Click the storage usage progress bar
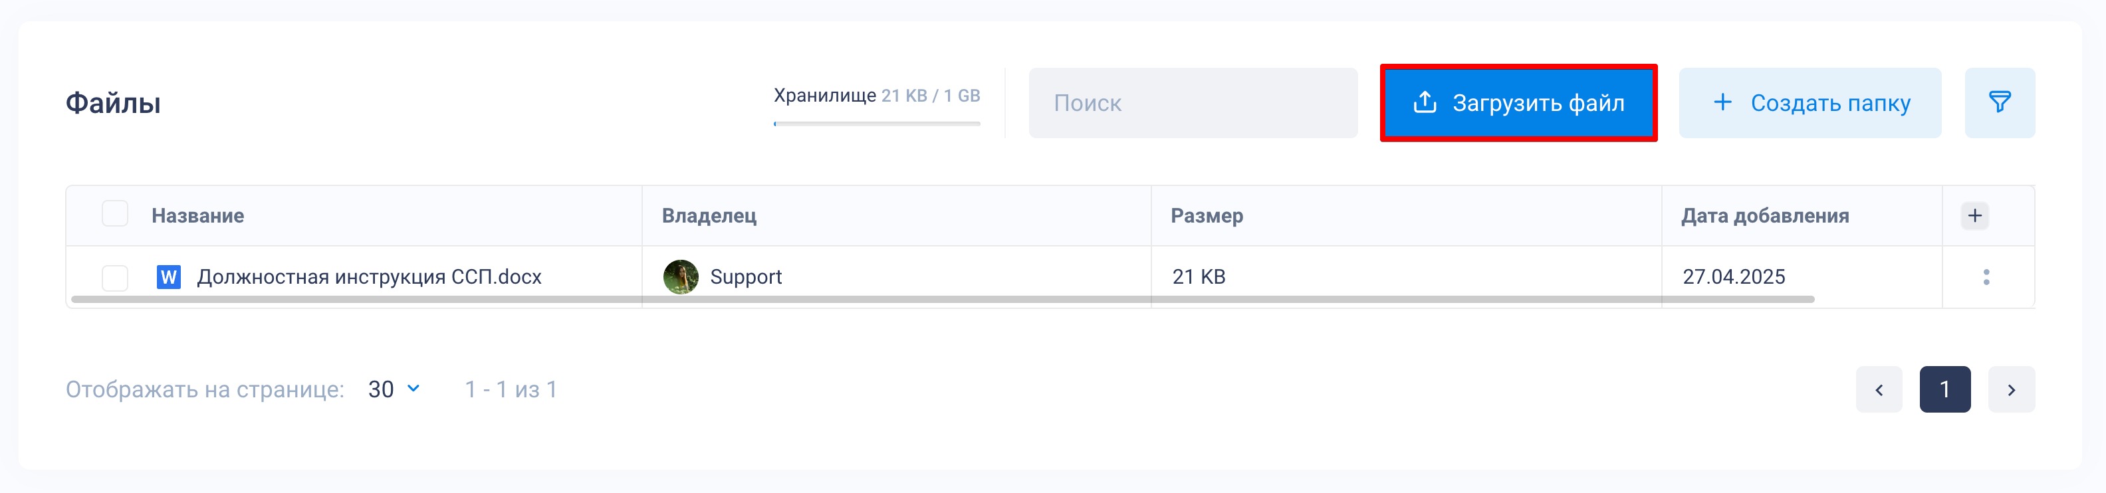Screen dimensions: 2106x493 click(876, 124)
